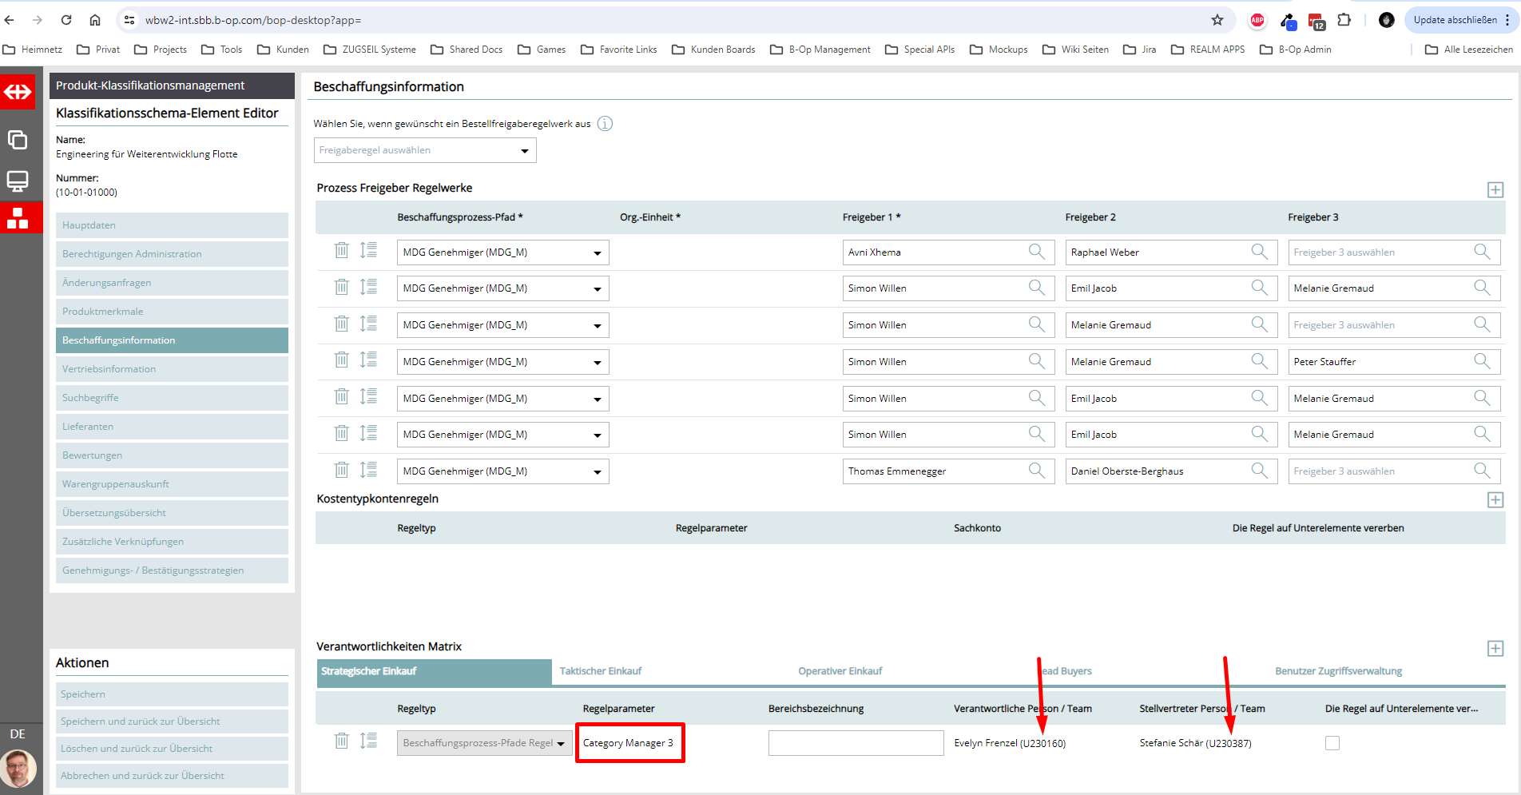
Task: Delete the Avni Xhema rule row
Action: point(341,251)
